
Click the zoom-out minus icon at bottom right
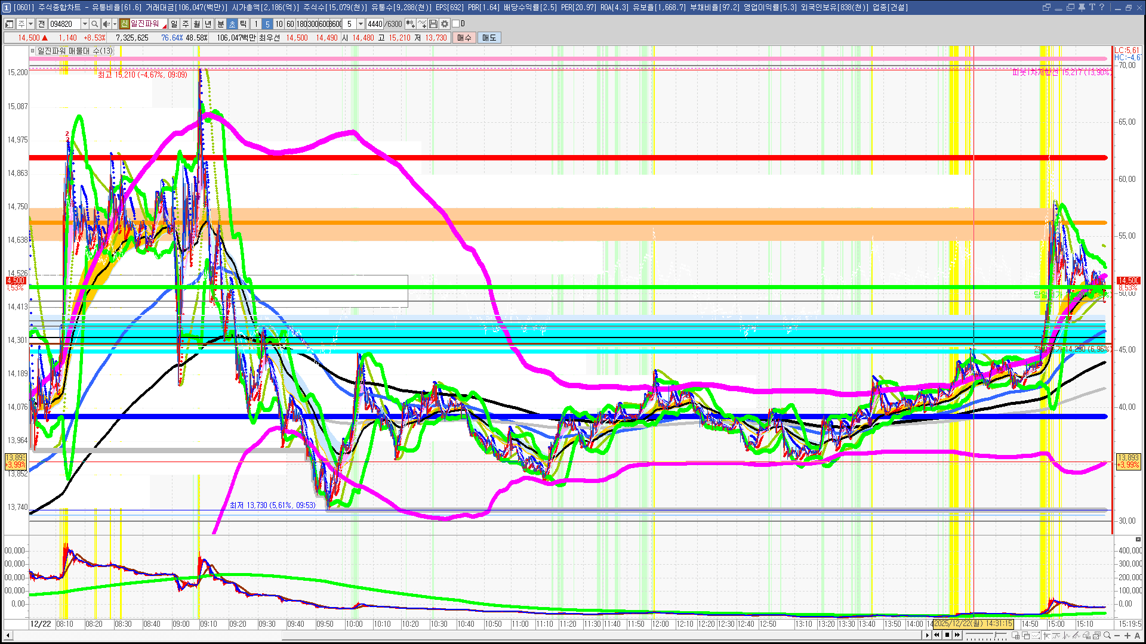point(1118,636)
